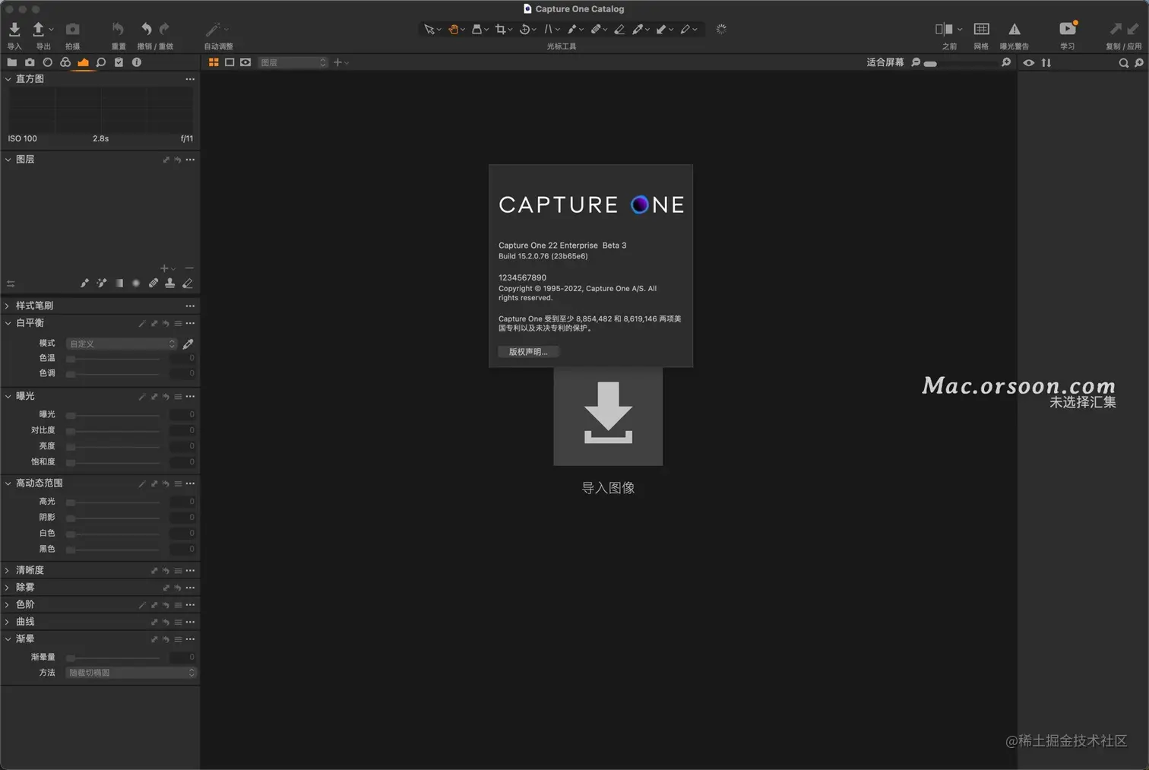Click the Export (导出) toolbar icon
Viewport: 1149px width, 770px height.
[x=39, y=30]
